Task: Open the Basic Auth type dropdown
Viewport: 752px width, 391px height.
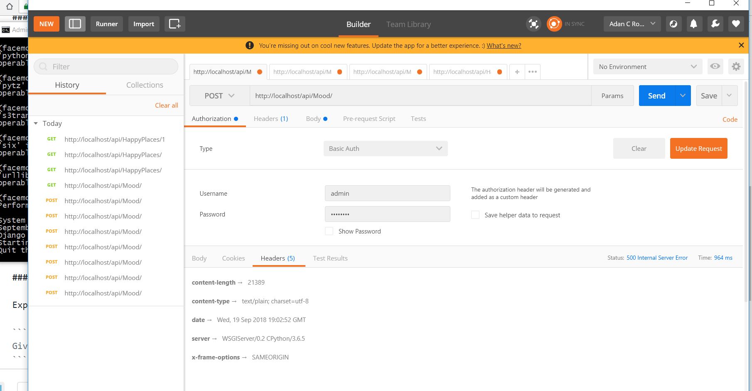Action: (386, 148)
